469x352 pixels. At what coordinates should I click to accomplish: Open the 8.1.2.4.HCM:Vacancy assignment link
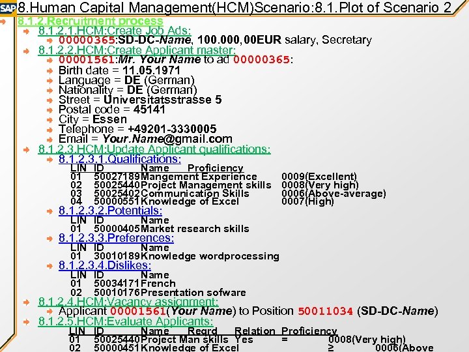pyautogui.click(x=128, y=301)
